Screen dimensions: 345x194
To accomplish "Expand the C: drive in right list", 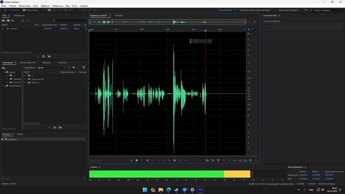I will tap(25, 75).
